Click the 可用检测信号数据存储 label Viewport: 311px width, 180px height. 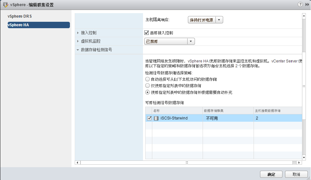coord(164,103)
